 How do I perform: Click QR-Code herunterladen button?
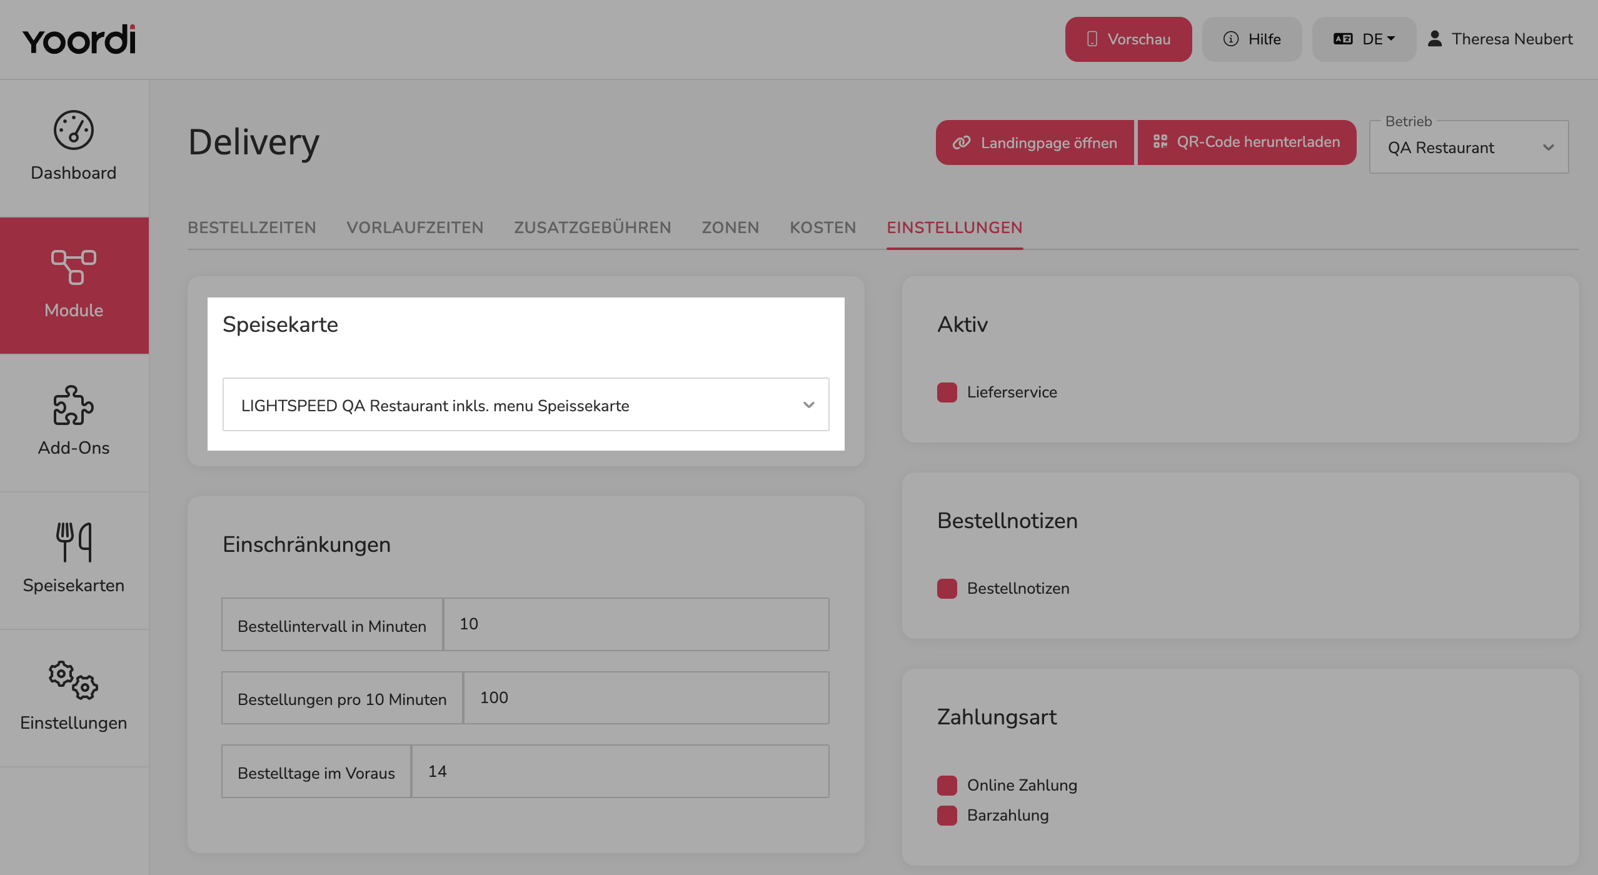tap(1247, 142)
